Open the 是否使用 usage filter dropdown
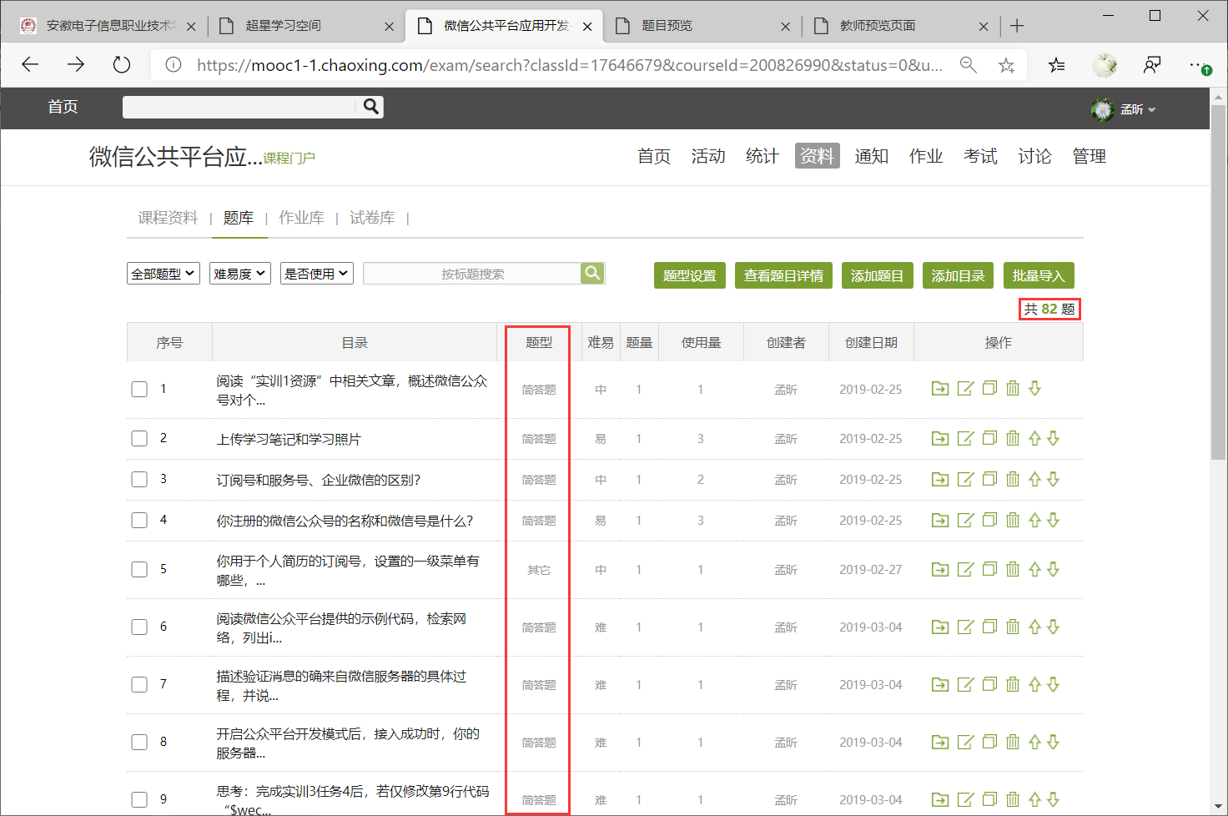The height and width of the screenshot is (816, 1228). click(316, 274)
